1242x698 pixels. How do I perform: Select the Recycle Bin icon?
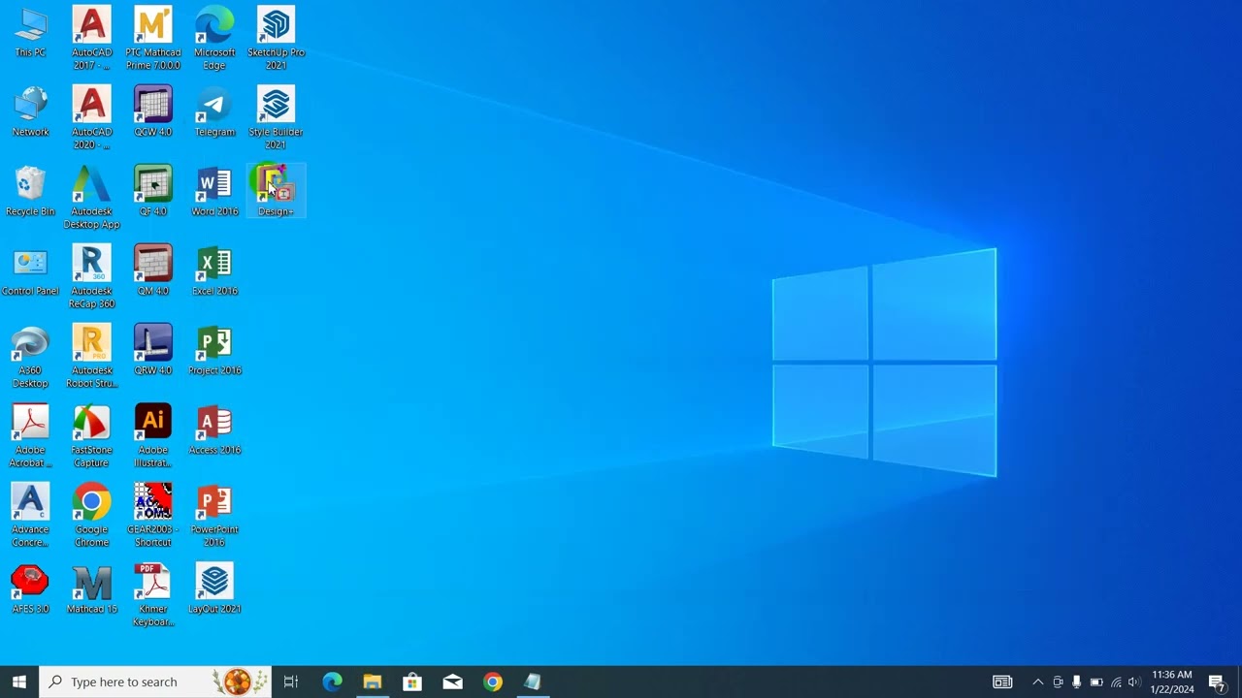(30, 192)
